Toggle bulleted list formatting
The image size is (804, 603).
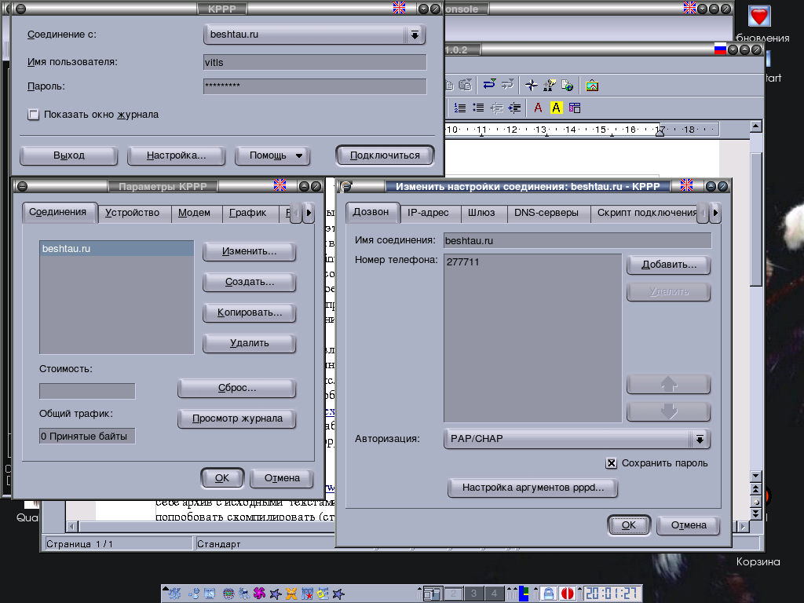478,108
